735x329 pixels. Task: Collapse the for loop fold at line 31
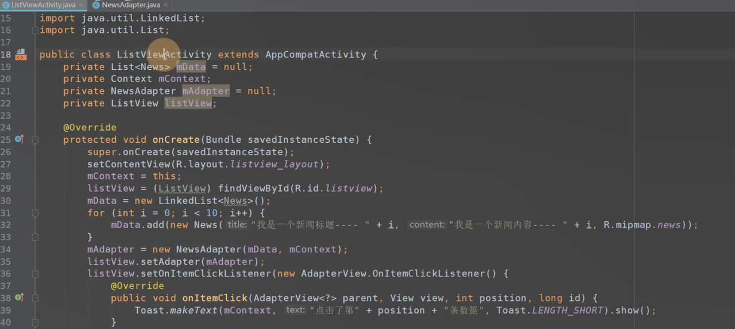(x=35, y=213)
